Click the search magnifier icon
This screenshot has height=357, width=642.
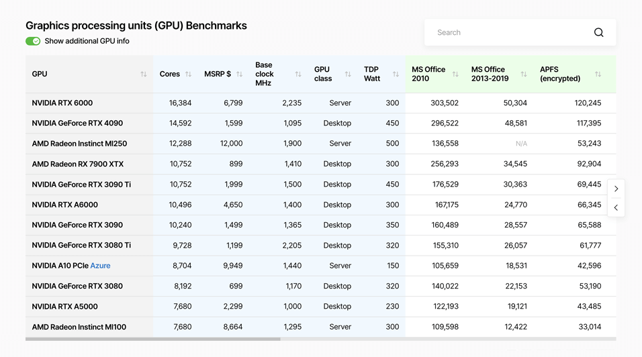point(598,32)
